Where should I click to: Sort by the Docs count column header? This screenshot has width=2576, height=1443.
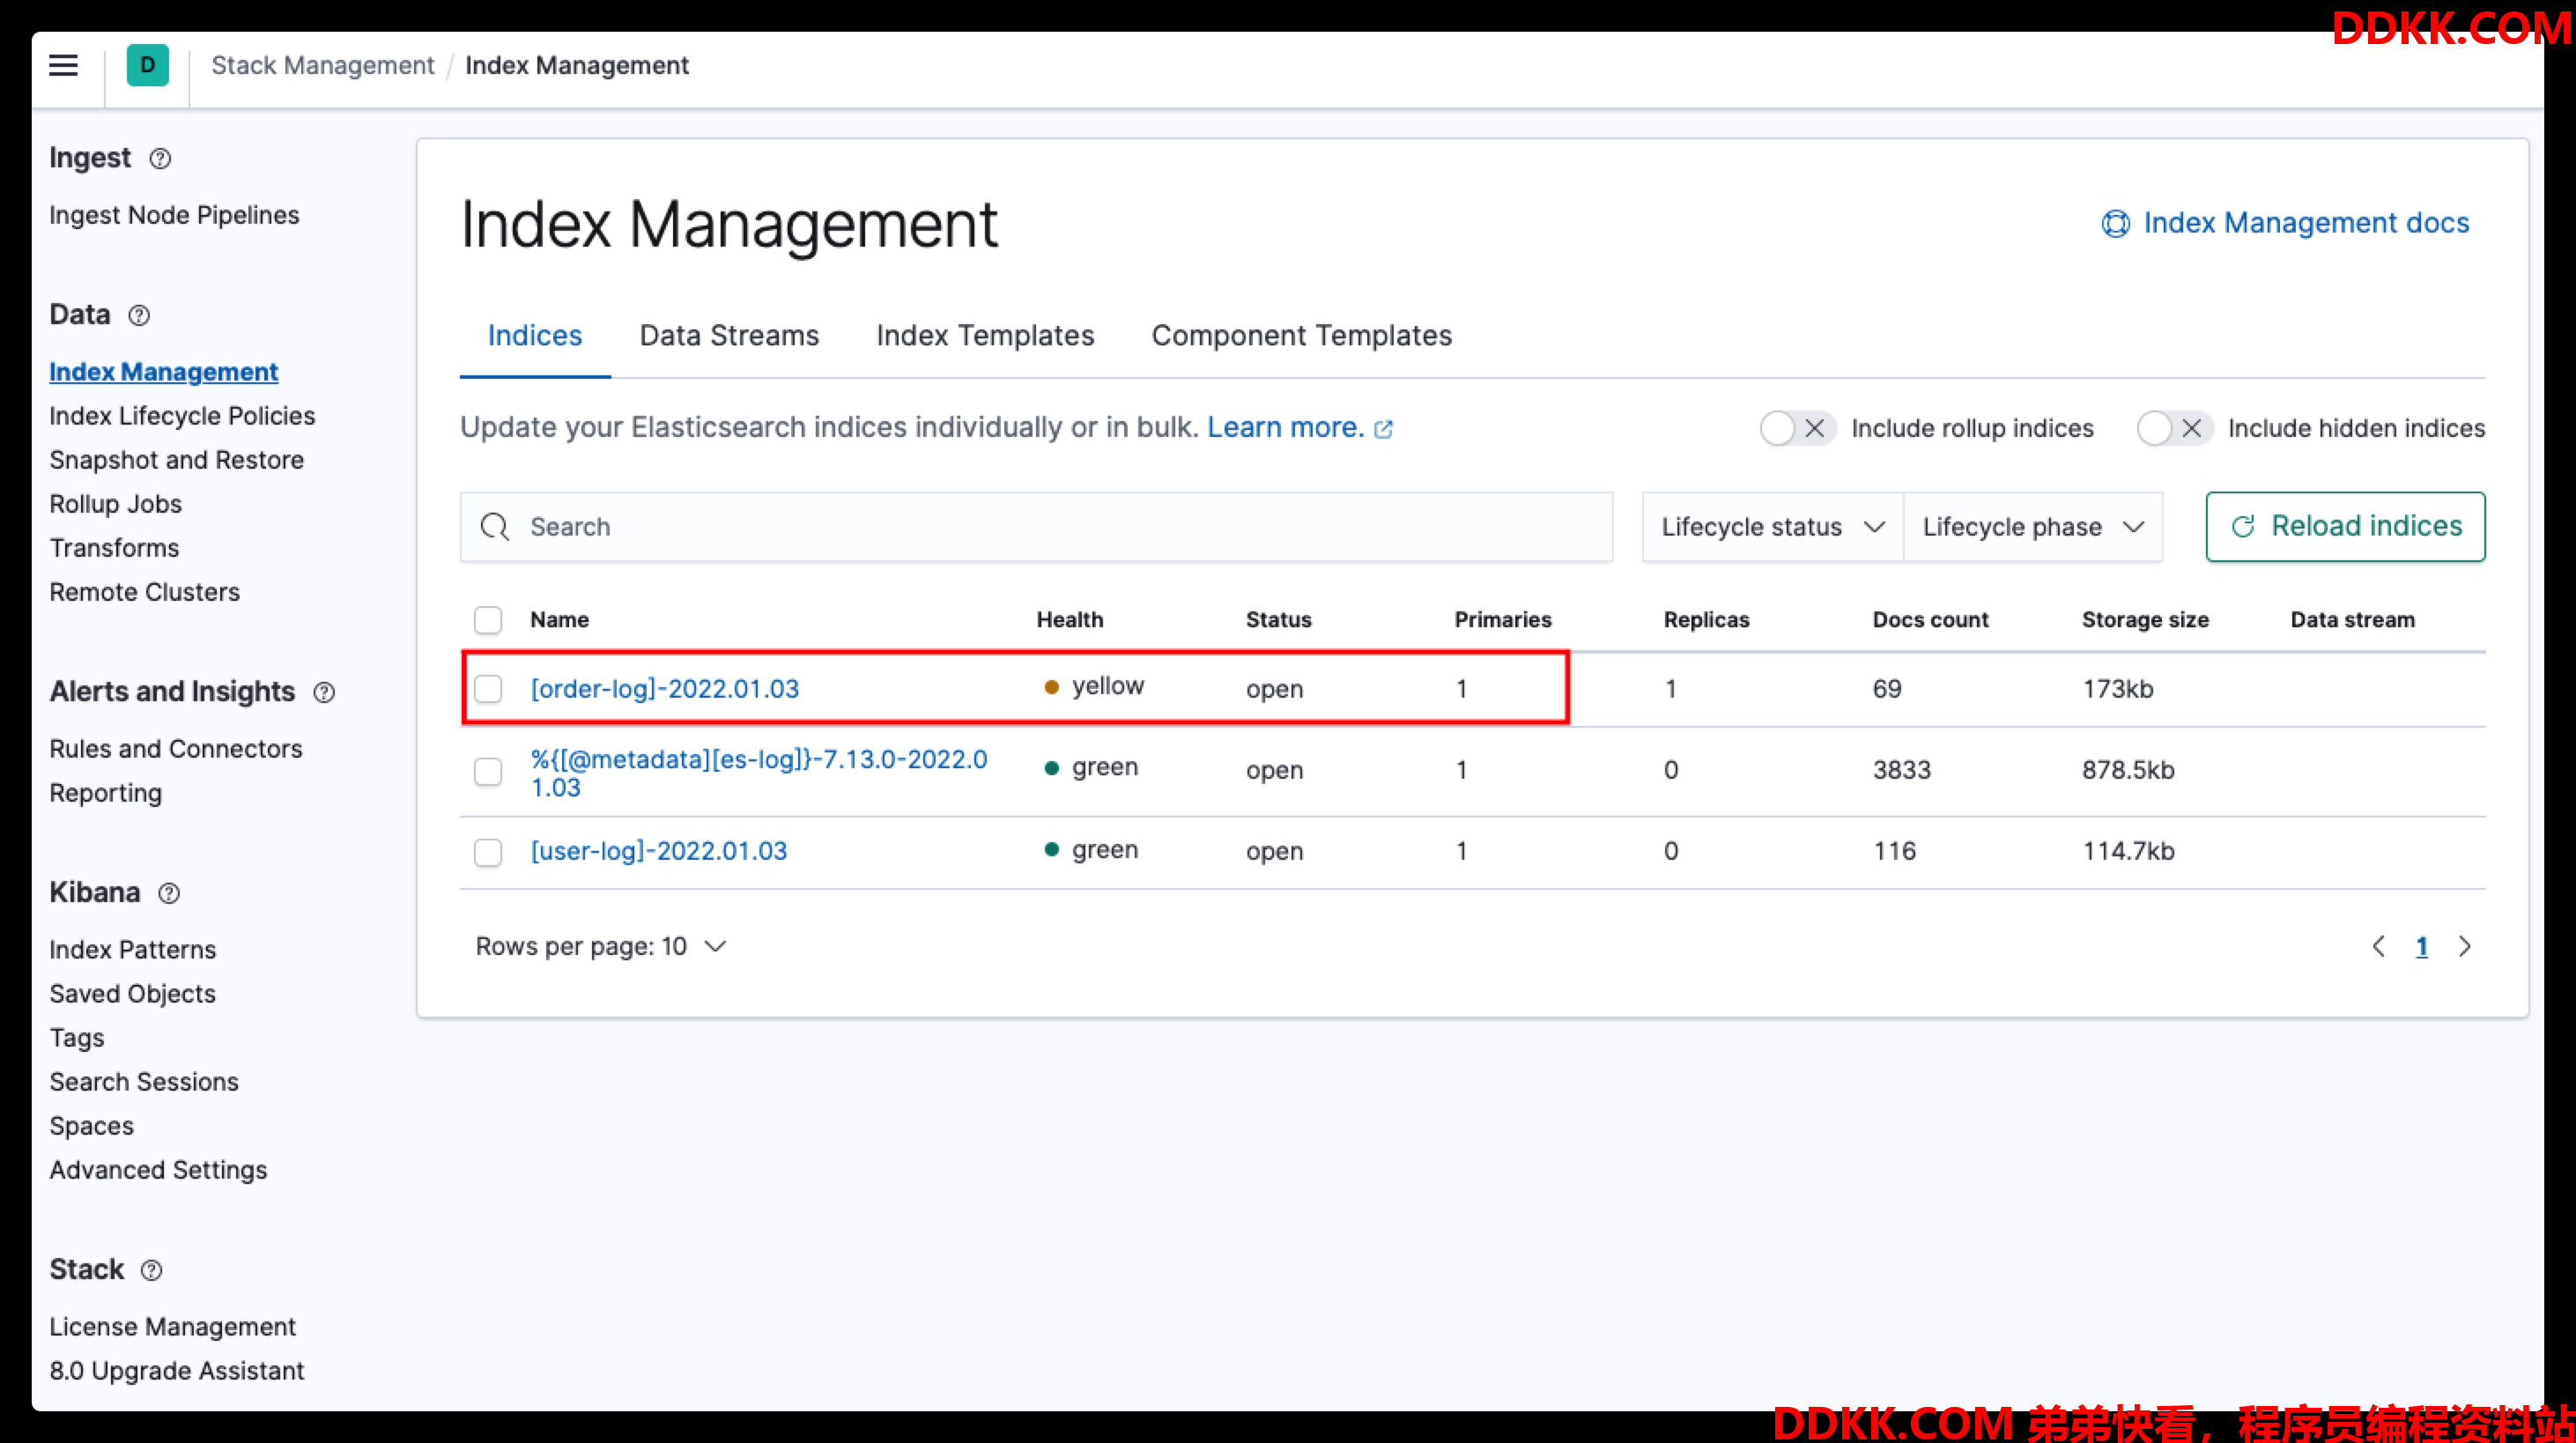coord(1931,620)
